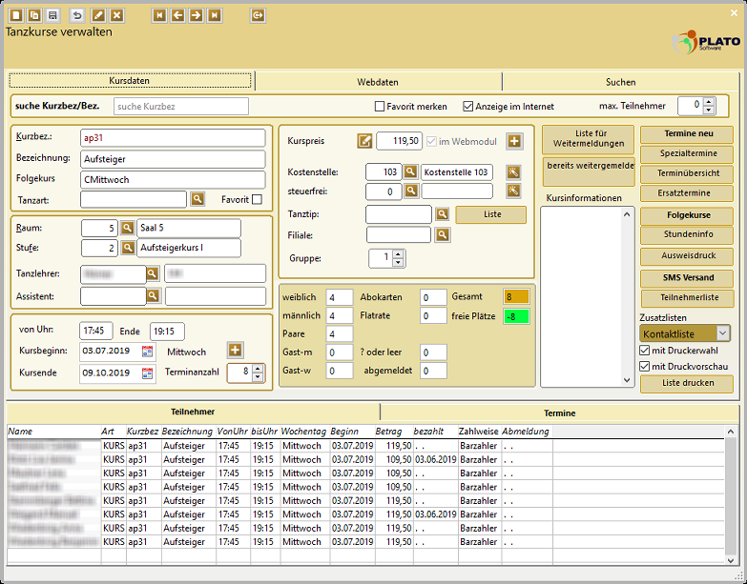Click Folgekurse button
This screenshot has width=747, height=584.
687,215
